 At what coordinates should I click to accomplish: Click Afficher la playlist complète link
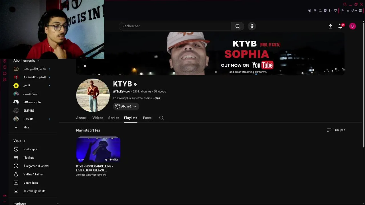click(91, 175)
